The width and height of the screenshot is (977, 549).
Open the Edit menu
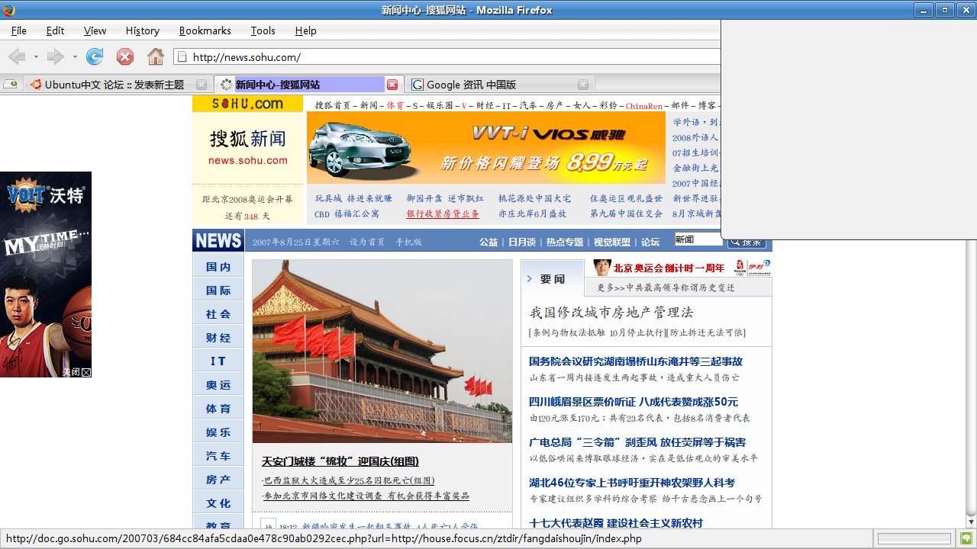[55, 30]
